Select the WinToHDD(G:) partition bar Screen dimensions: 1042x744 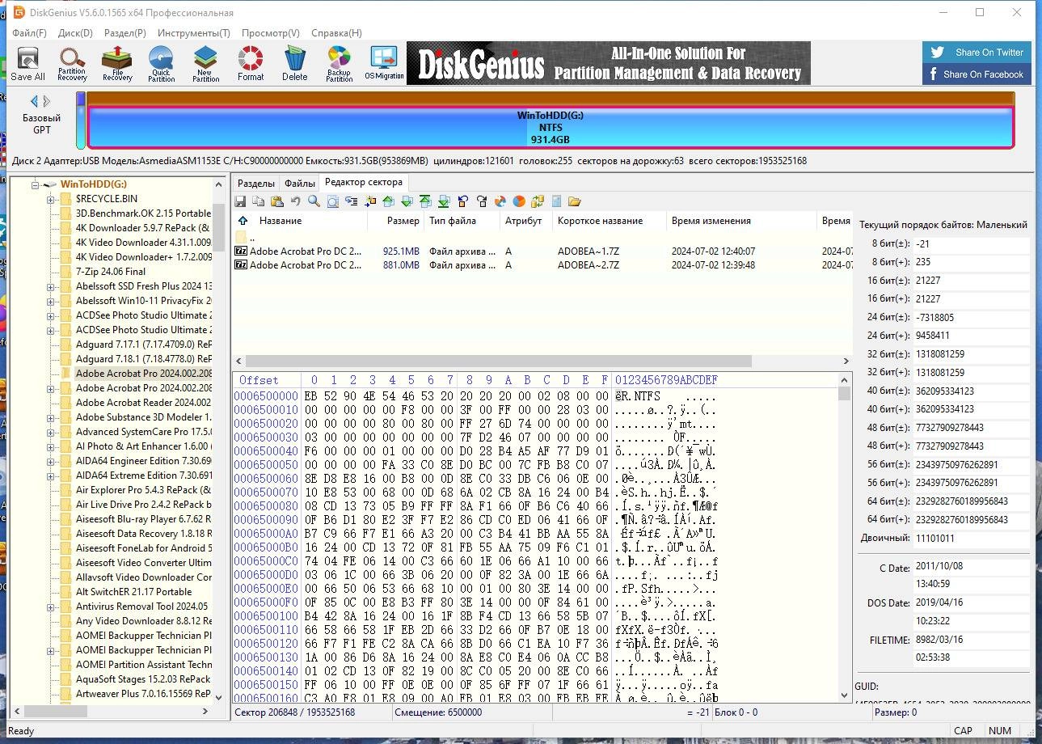pos(550,128)
